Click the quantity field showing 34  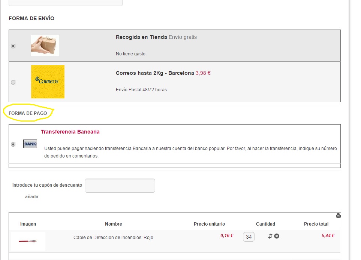(x=249, y=237)
